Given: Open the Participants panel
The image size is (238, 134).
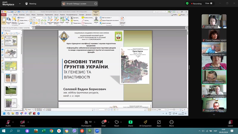Looking at the screenshot, I should (86, 122).
